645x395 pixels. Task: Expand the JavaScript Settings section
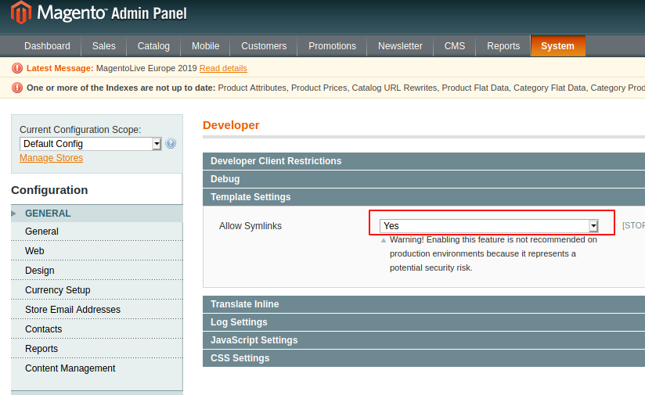423,340
